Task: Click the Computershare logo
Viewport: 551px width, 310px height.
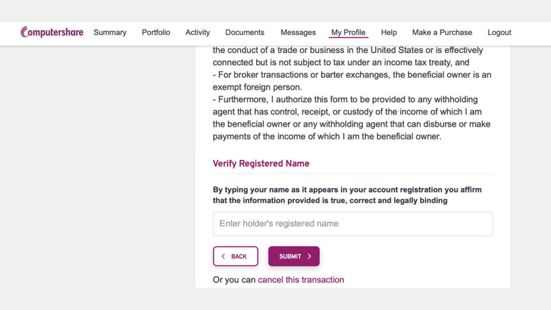Action: [52, 32]
